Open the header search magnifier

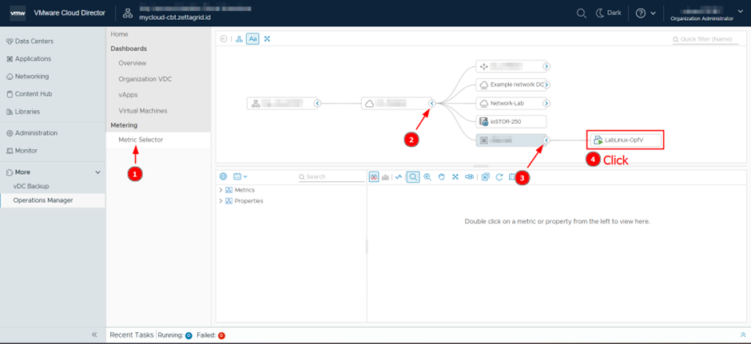pyautogui.click(x=581, y=13)
